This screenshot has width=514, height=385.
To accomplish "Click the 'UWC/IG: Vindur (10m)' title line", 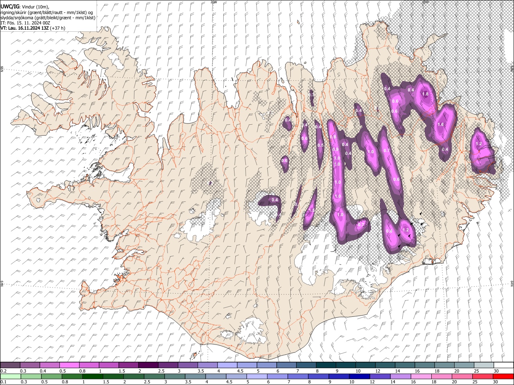I will click(25, 7).
